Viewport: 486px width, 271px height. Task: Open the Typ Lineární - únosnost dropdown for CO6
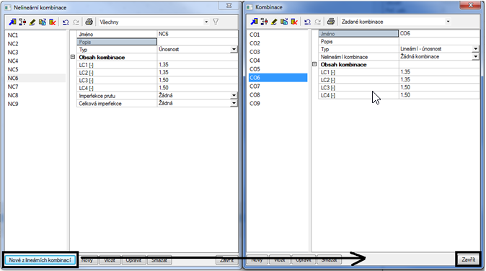tap(476, 49)
